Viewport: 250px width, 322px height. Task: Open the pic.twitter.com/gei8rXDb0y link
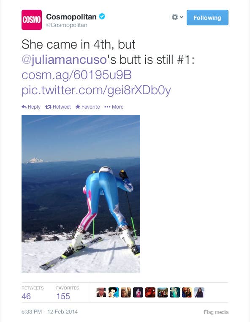[96, 90]
